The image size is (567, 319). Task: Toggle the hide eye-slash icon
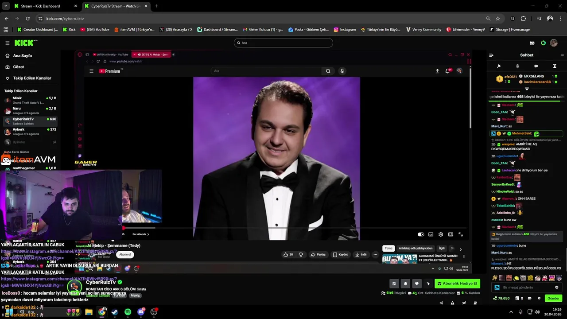click(464, 303)
